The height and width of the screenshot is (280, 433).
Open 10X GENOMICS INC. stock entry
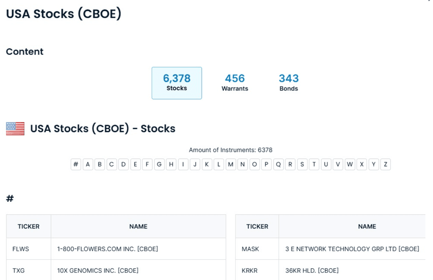[x=98, y=270]
